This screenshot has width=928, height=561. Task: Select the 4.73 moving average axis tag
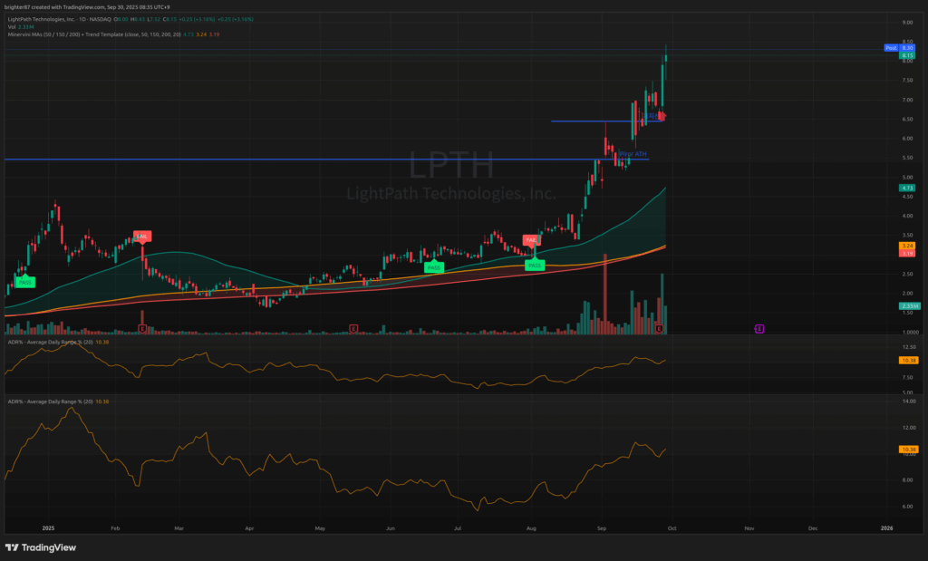(907, 188)
